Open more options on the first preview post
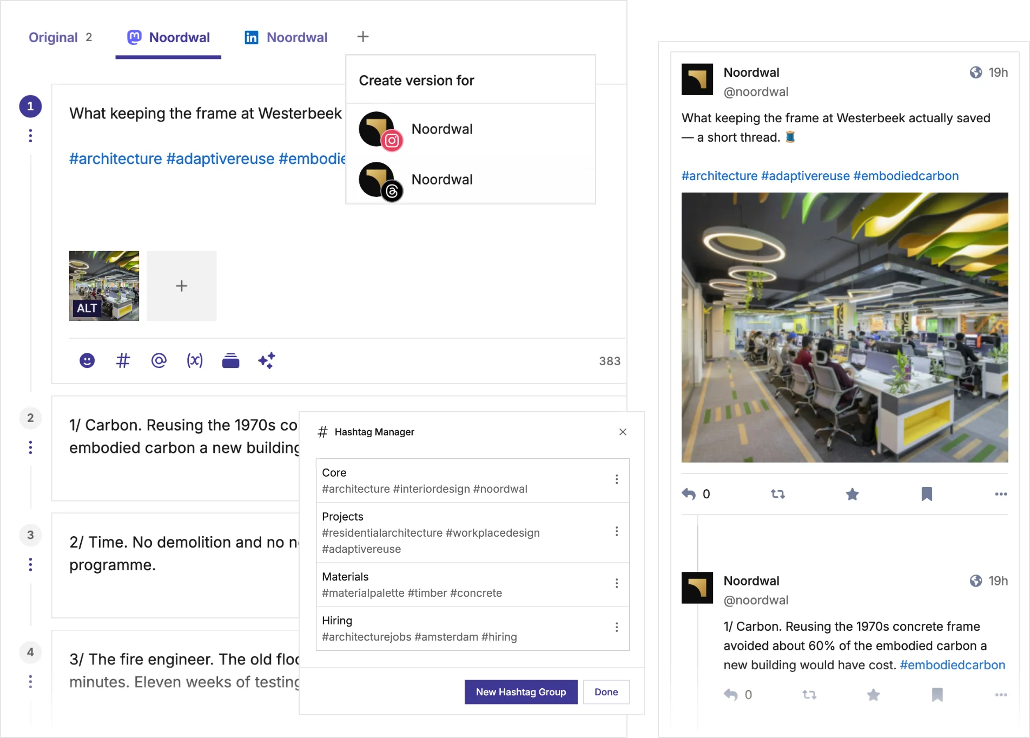 tap(1001, 494)
